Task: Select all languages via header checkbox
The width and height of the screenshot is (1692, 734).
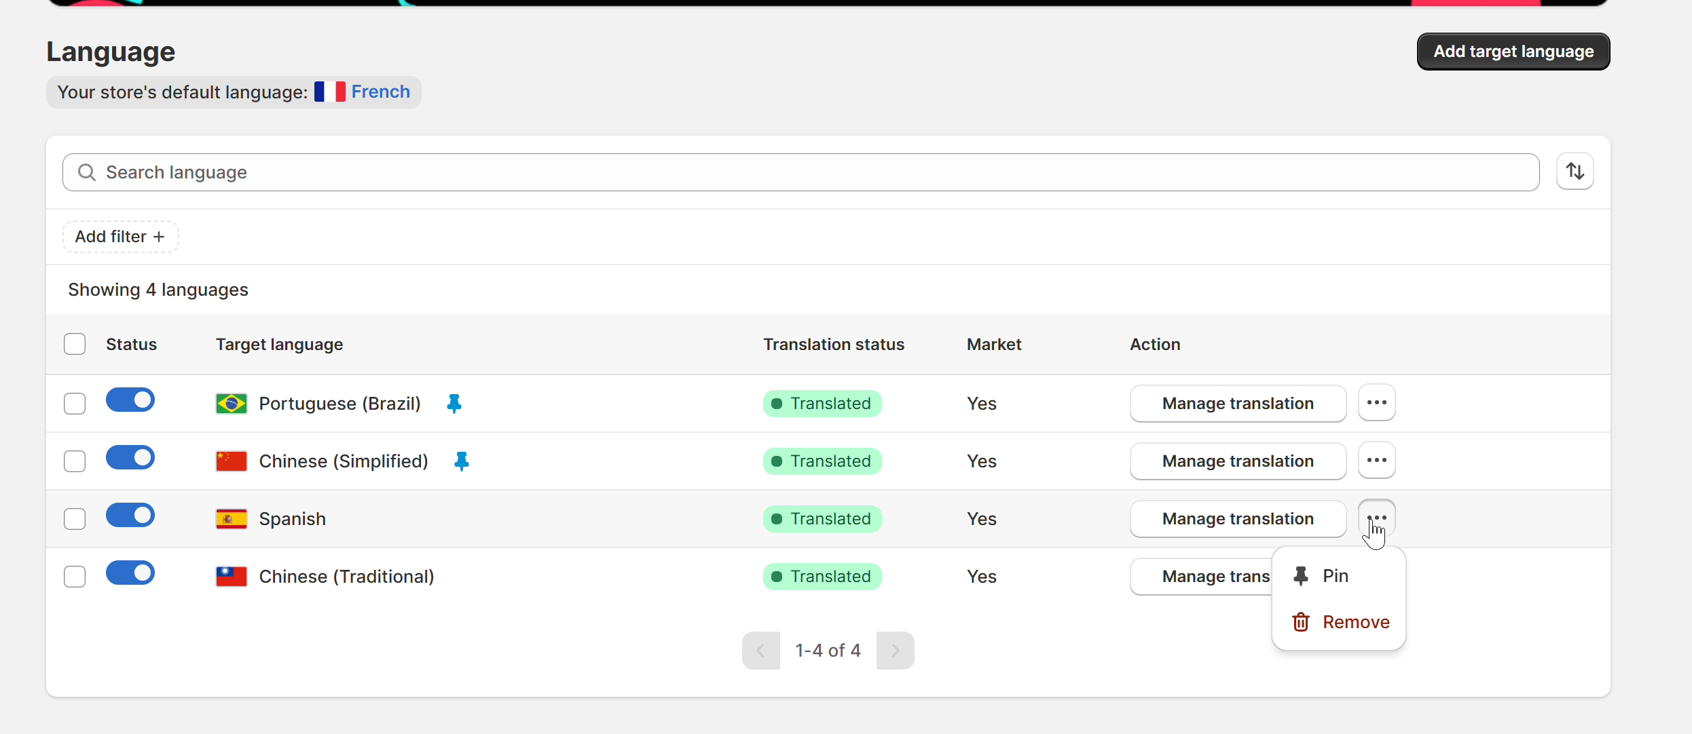Action: 75,344
